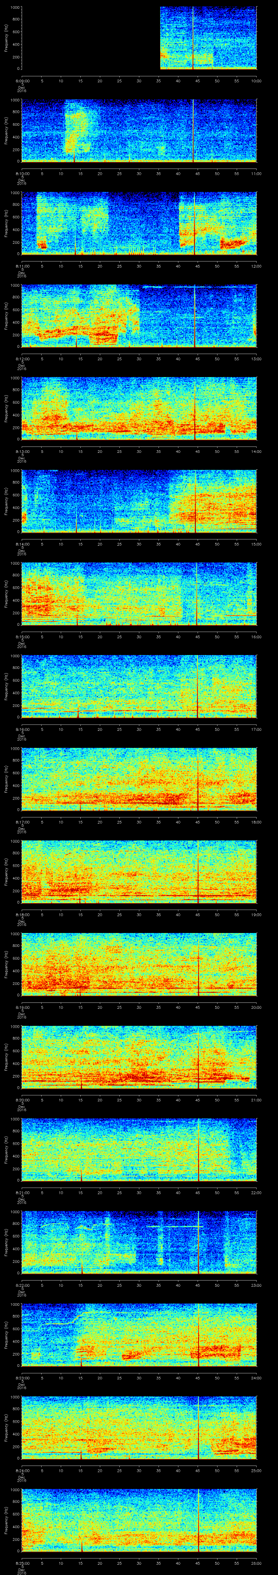The image size is (278, 1575).
Task: Click the '12:00' end time label
Action: coord(256,266)
